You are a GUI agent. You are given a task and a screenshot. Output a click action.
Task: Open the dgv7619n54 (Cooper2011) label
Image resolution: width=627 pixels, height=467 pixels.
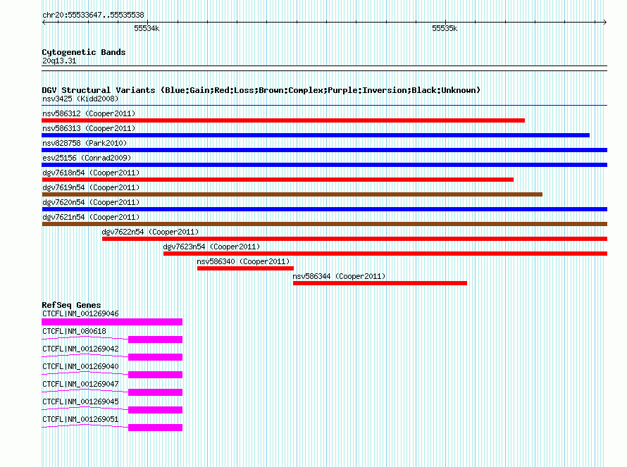pyautogui.click(x=91, y=187)
